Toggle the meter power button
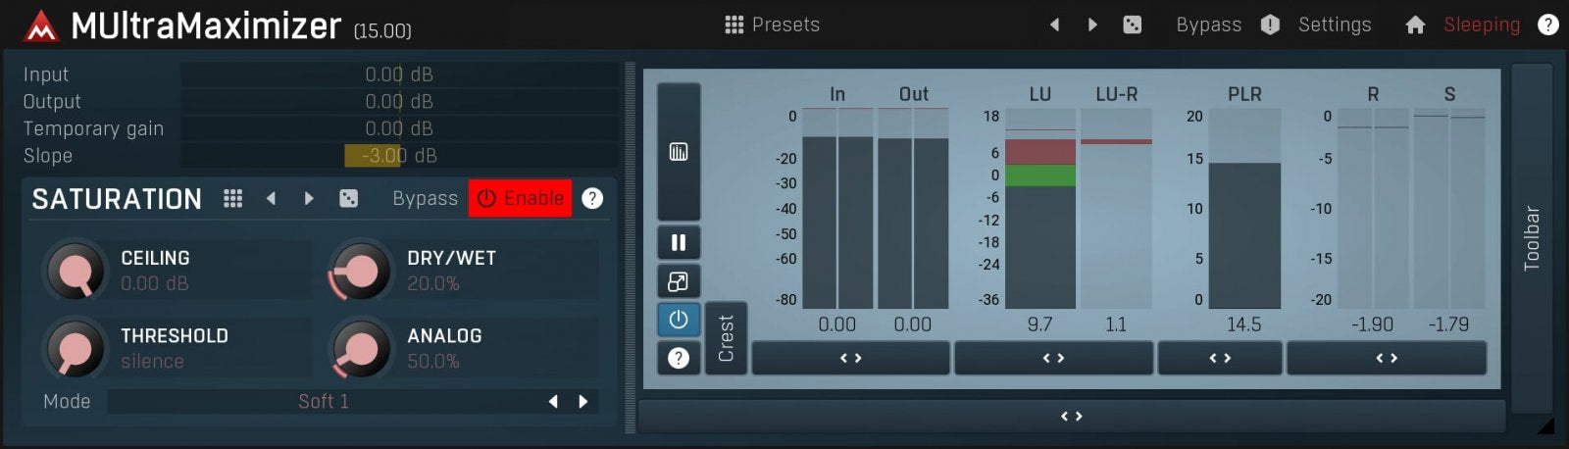 (x=679, y=320)
